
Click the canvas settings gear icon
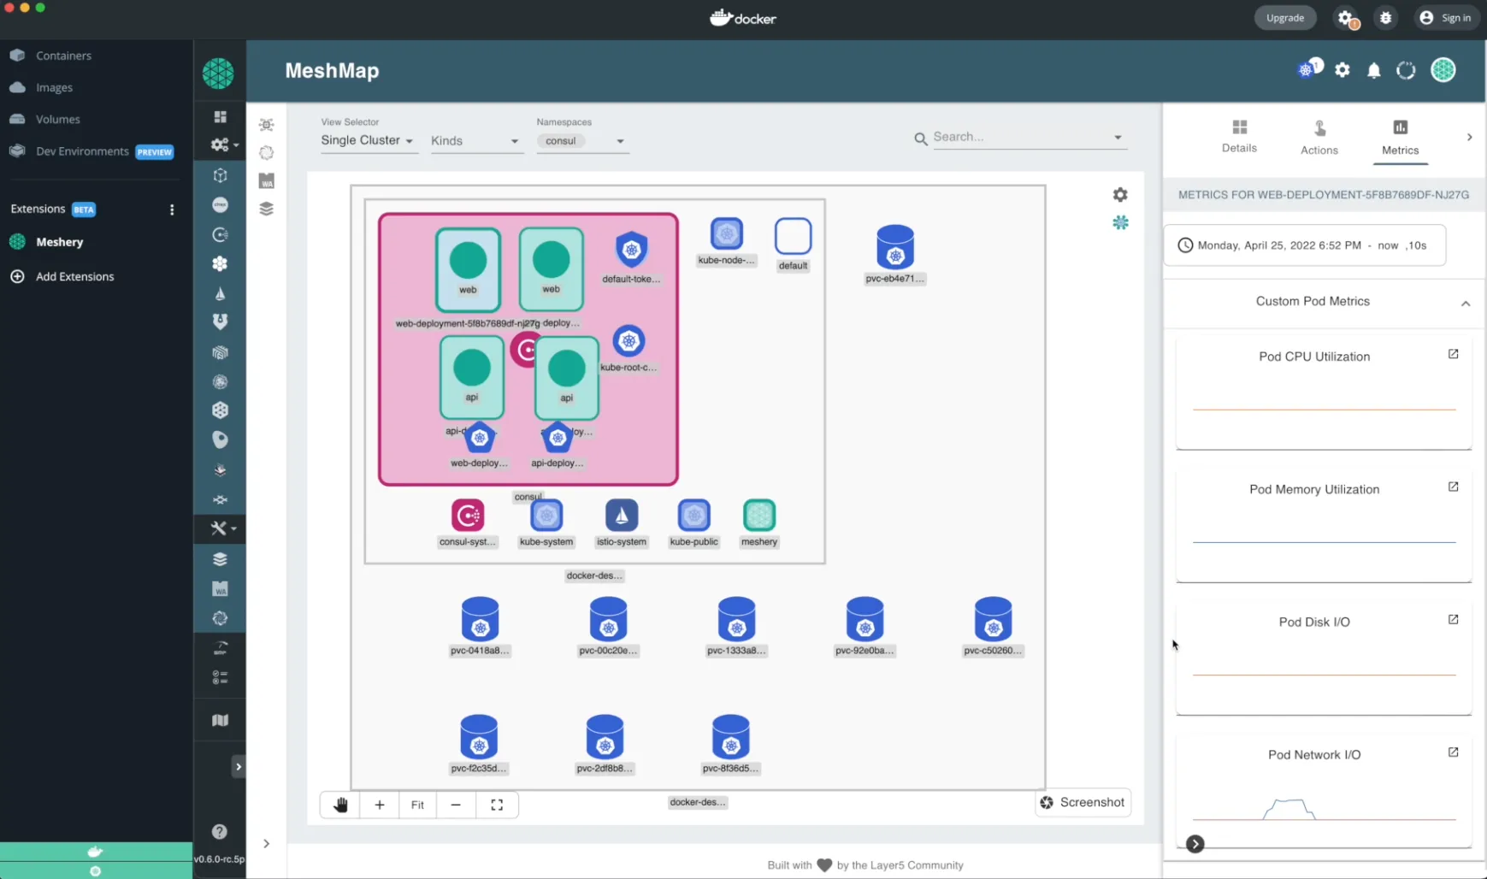tap(1120, 195)
